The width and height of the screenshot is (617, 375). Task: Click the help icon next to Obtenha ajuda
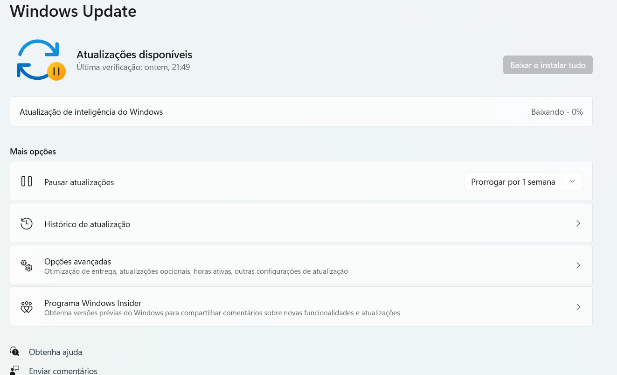[x=15, y=352]
